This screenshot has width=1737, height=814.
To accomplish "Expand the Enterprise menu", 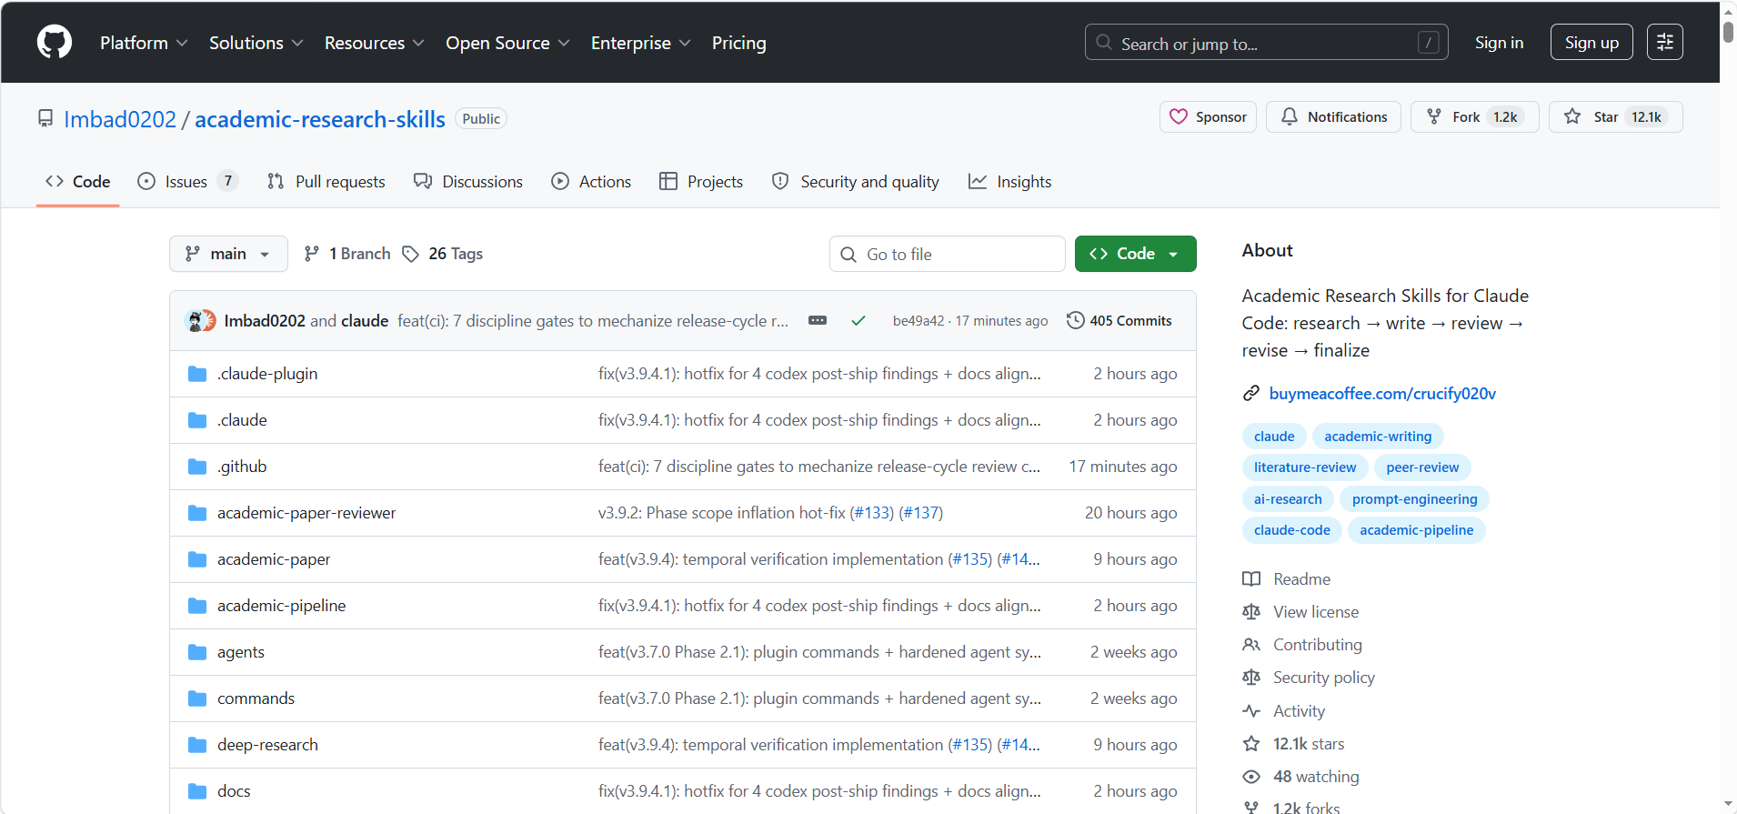I will click(x=640, y=43).
